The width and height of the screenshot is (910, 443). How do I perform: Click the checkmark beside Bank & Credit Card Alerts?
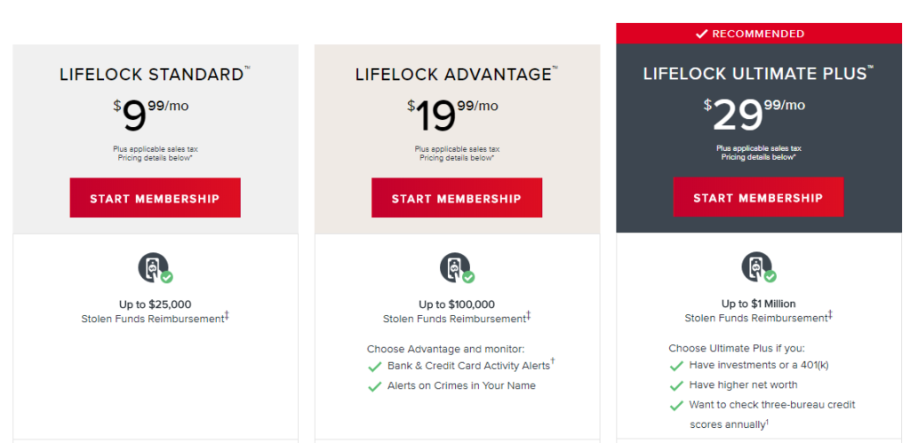pos(374,367)
